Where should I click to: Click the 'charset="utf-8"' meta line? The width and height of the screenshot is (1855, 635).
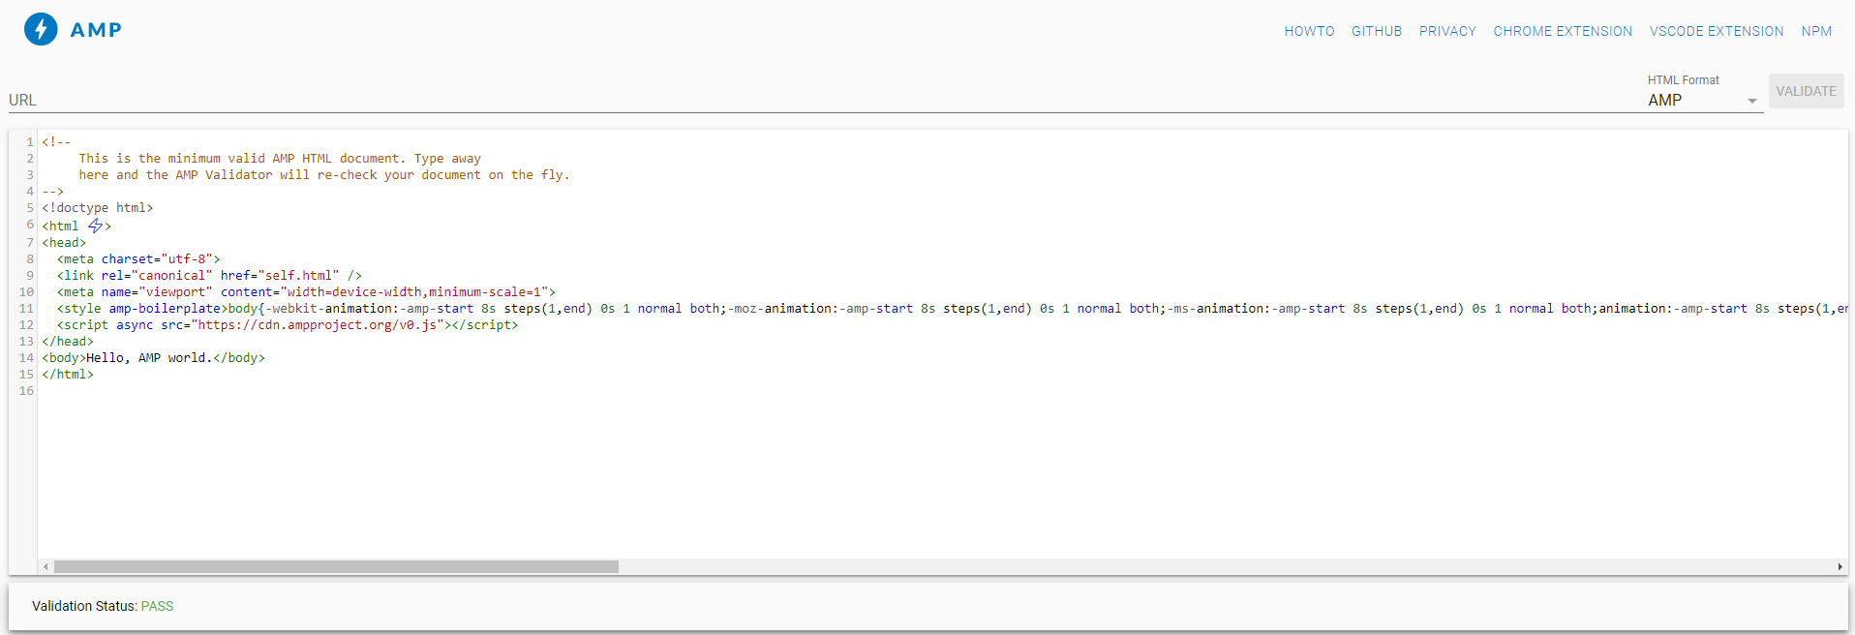(138, 259)
